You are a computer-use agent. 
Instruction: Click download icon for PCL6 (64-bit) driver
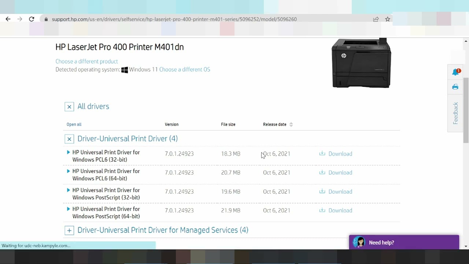tap(322, 172)
